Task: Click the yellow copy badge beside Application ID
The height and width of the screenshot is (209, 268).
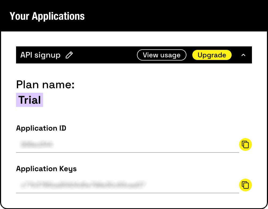Action: (x=245, y=144)
